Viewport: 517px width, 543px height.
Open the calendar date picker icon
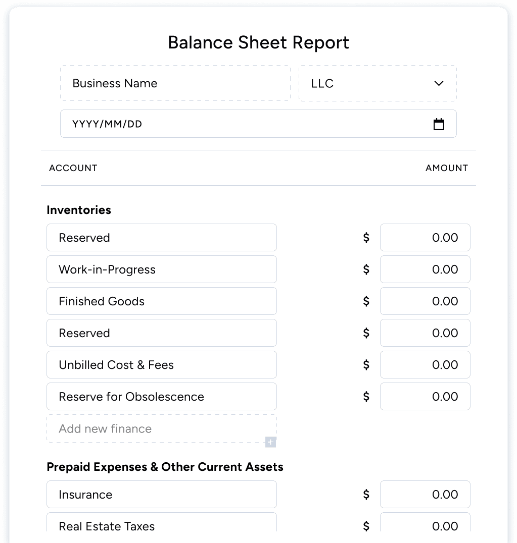click(x=439, y=123)
